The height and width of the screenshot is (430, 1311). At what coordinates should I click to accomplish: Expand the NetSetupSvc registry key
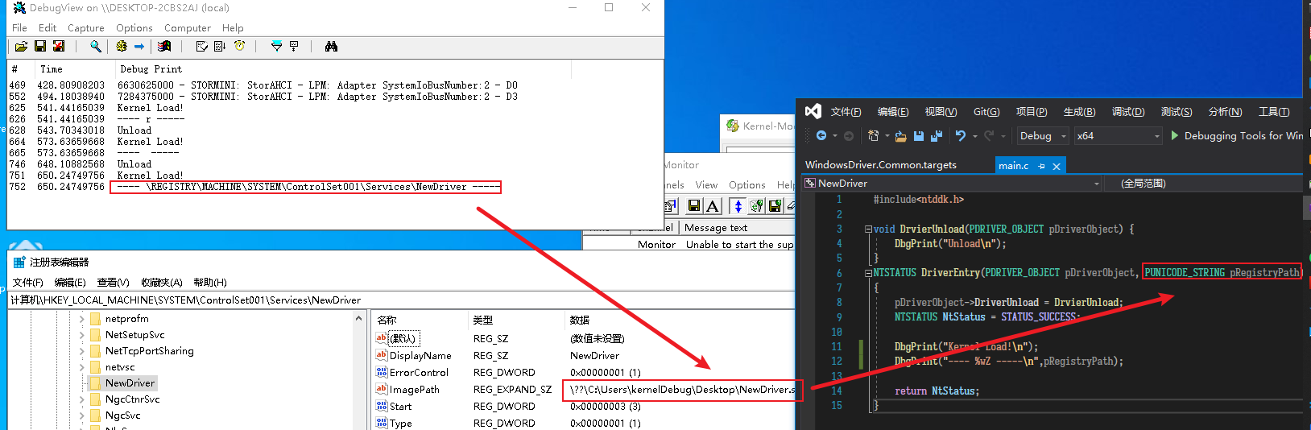point(82,335)
